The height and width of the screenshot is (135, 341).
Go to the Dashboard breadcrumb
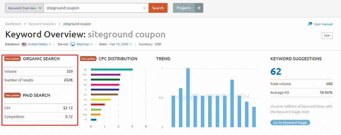[x=13, y=24]
